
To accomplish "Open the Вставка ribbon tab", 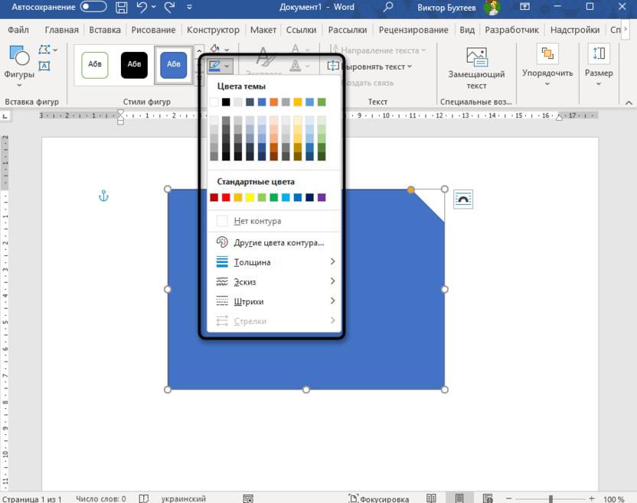I will tap(105, 30).
